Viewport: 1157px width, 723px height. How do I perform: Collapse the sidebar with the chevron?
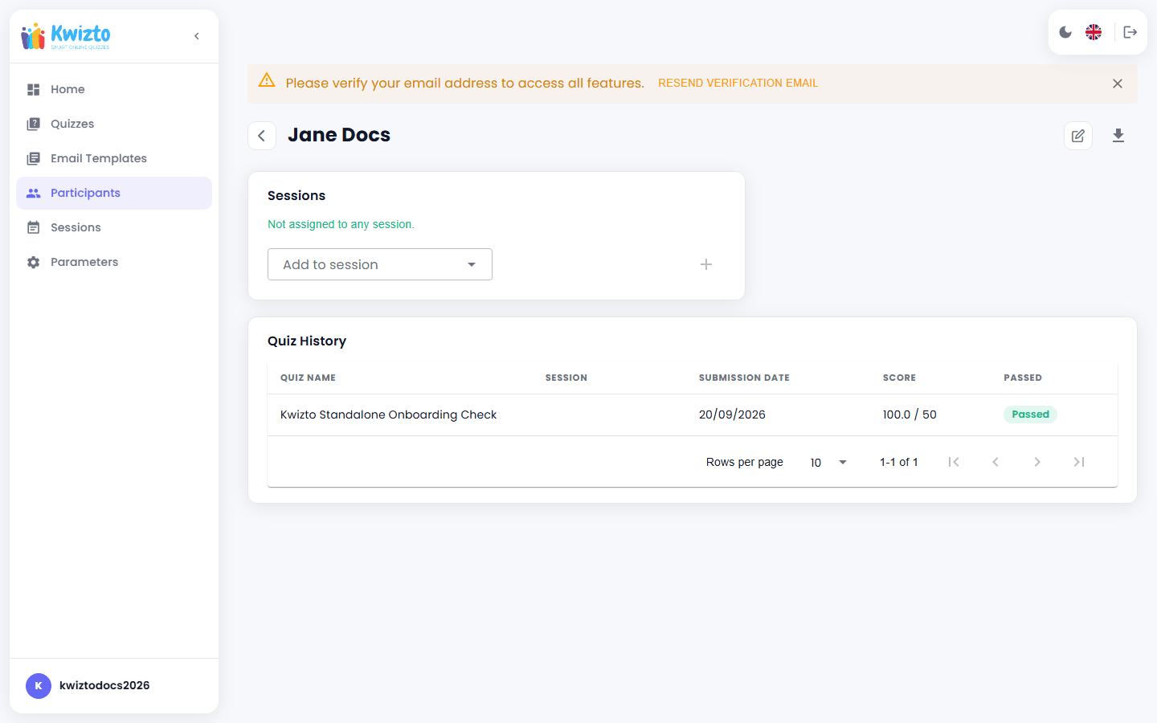click(197, 36)
